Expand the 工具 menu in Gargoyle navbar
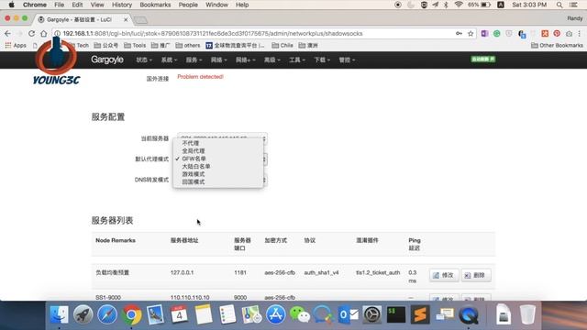Viewport: 587px width, 330px height. (x=297, y=60)
